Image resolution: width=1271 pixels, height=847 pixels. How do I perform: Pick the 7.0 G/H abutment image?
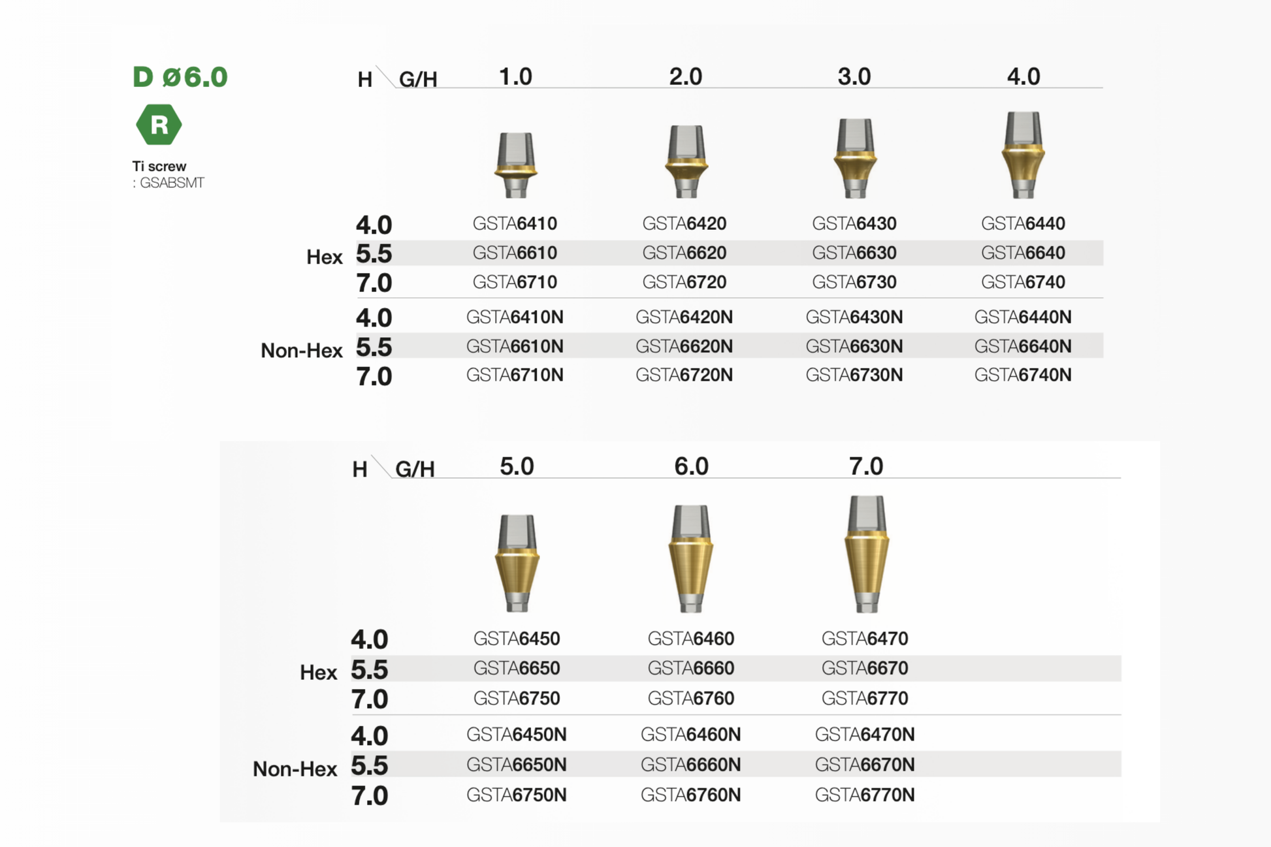pos(866,553)
